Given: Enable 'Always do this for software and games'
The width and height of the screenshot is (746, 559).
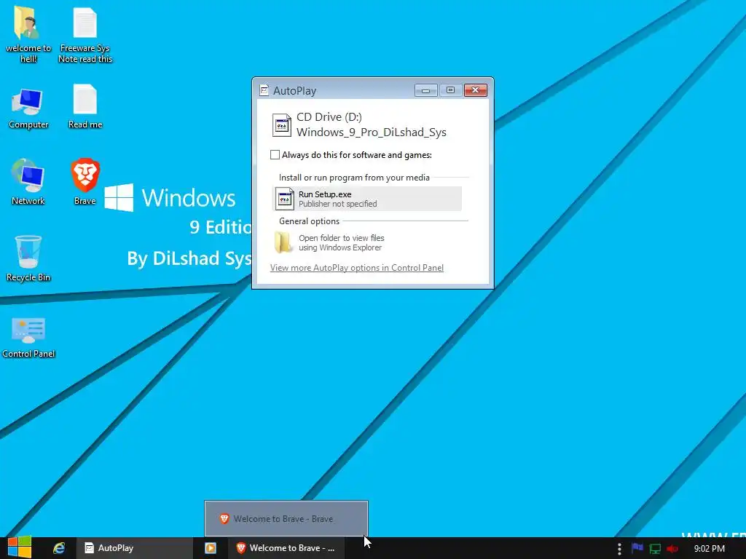Looking at the screenshot, I should pyautogui.click(x=275, y=155).
